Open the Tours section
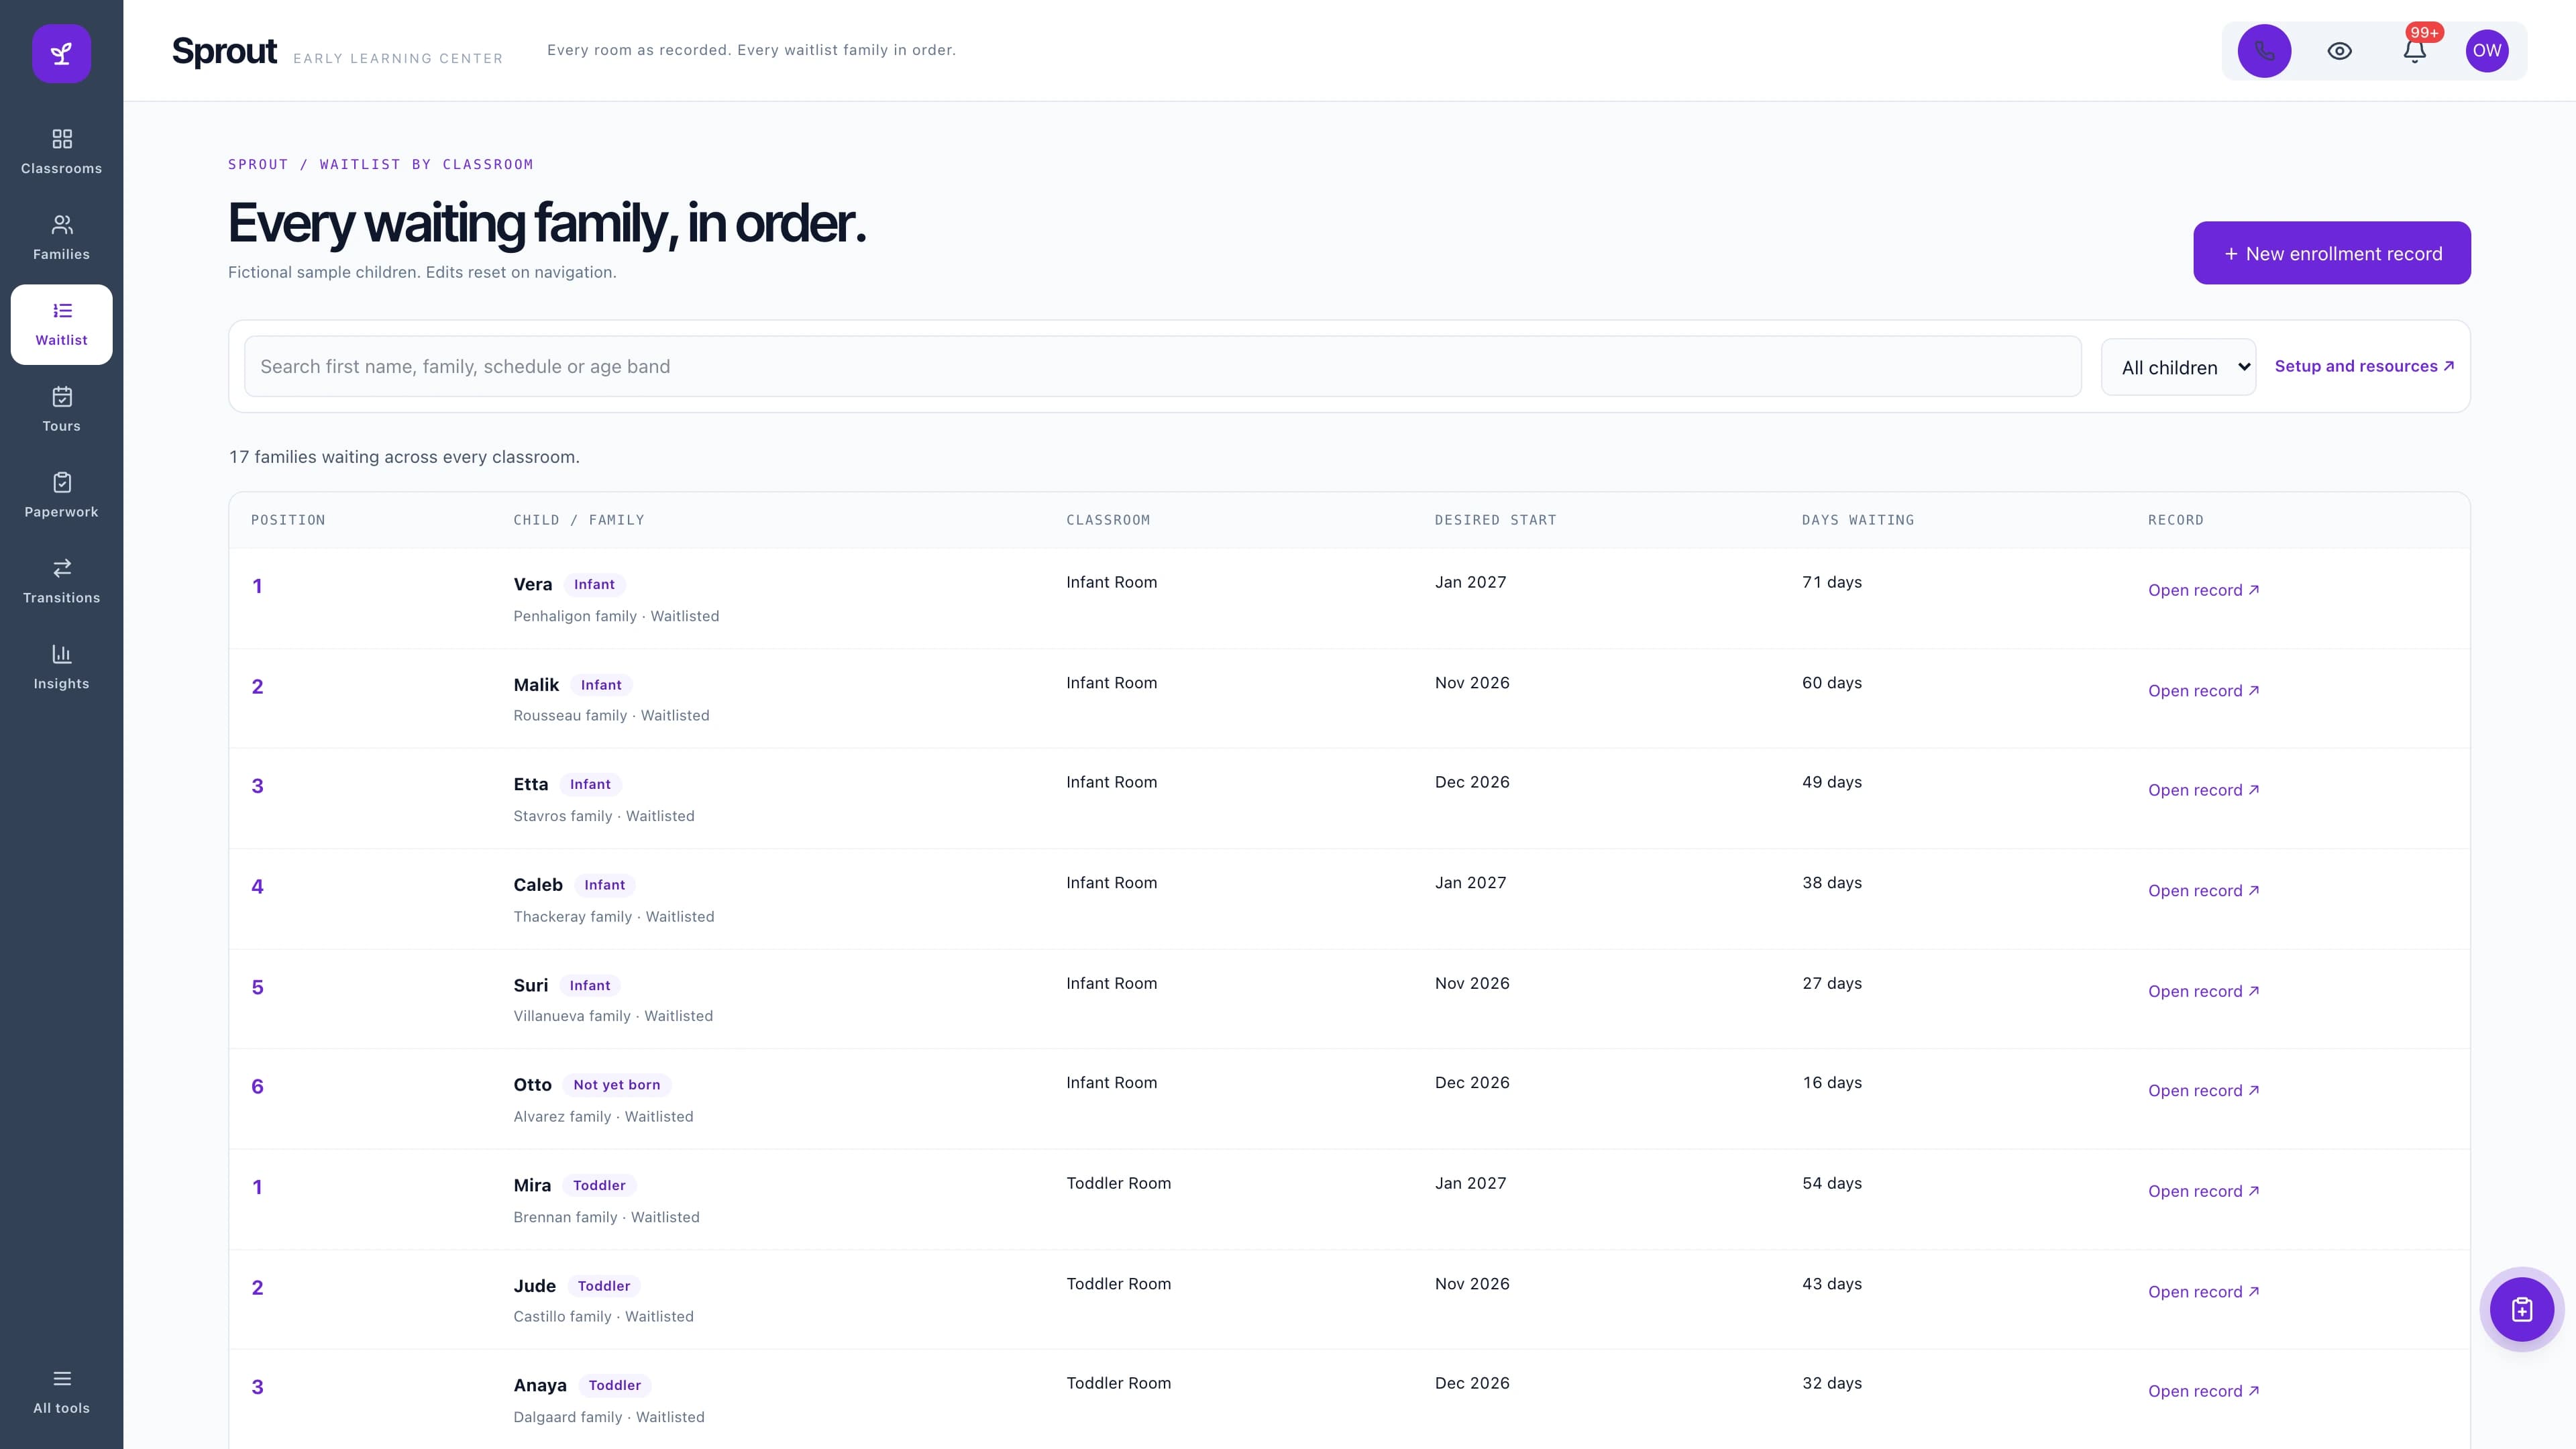This screenshot has height=1449, width=2576. pyautogui.click(x=61, y=410)
